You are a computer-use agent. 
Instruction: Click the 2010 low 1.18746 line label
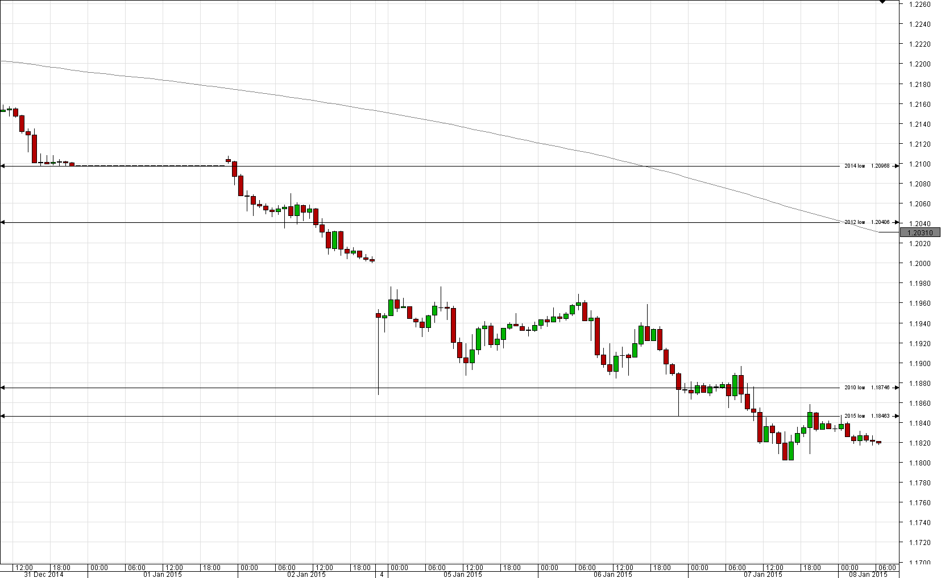(x=867, y=388)
